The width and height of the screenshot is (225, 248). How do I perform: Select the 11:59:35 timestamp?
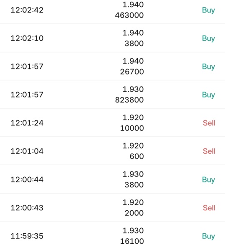[27, 236]
